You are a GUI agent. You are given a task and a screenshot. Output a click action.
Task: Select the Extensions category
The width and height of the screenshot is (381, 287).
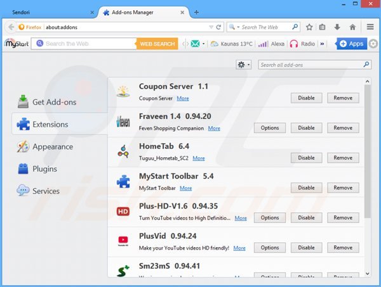pyautogui.click(x=60, y=124)
